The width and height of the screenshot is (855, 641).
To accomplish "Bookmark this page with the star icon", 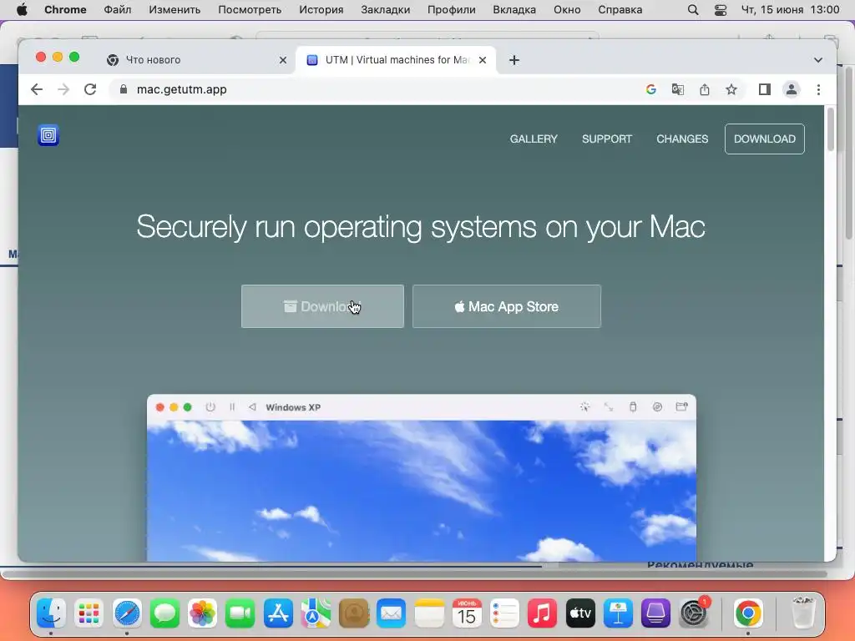I will click(731, 89).
